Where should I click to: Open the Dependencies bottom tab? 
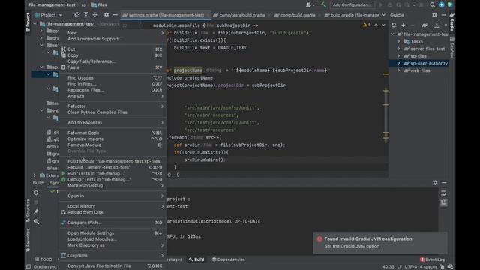pos(228,259)
